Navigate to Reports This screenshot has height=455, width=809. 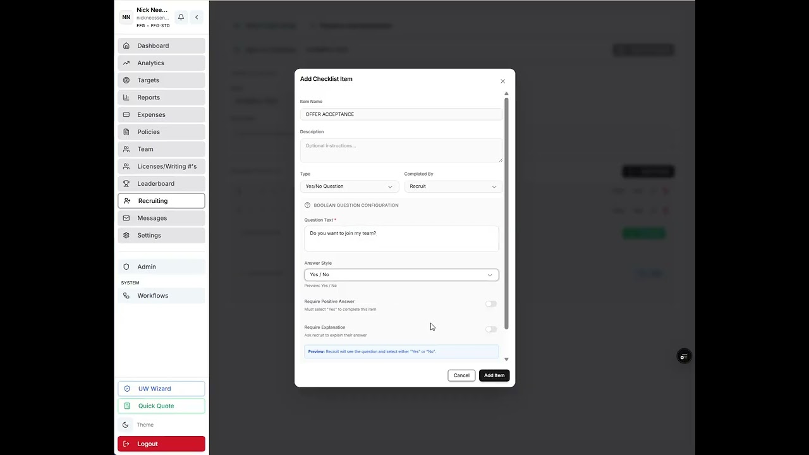point(161,97)
